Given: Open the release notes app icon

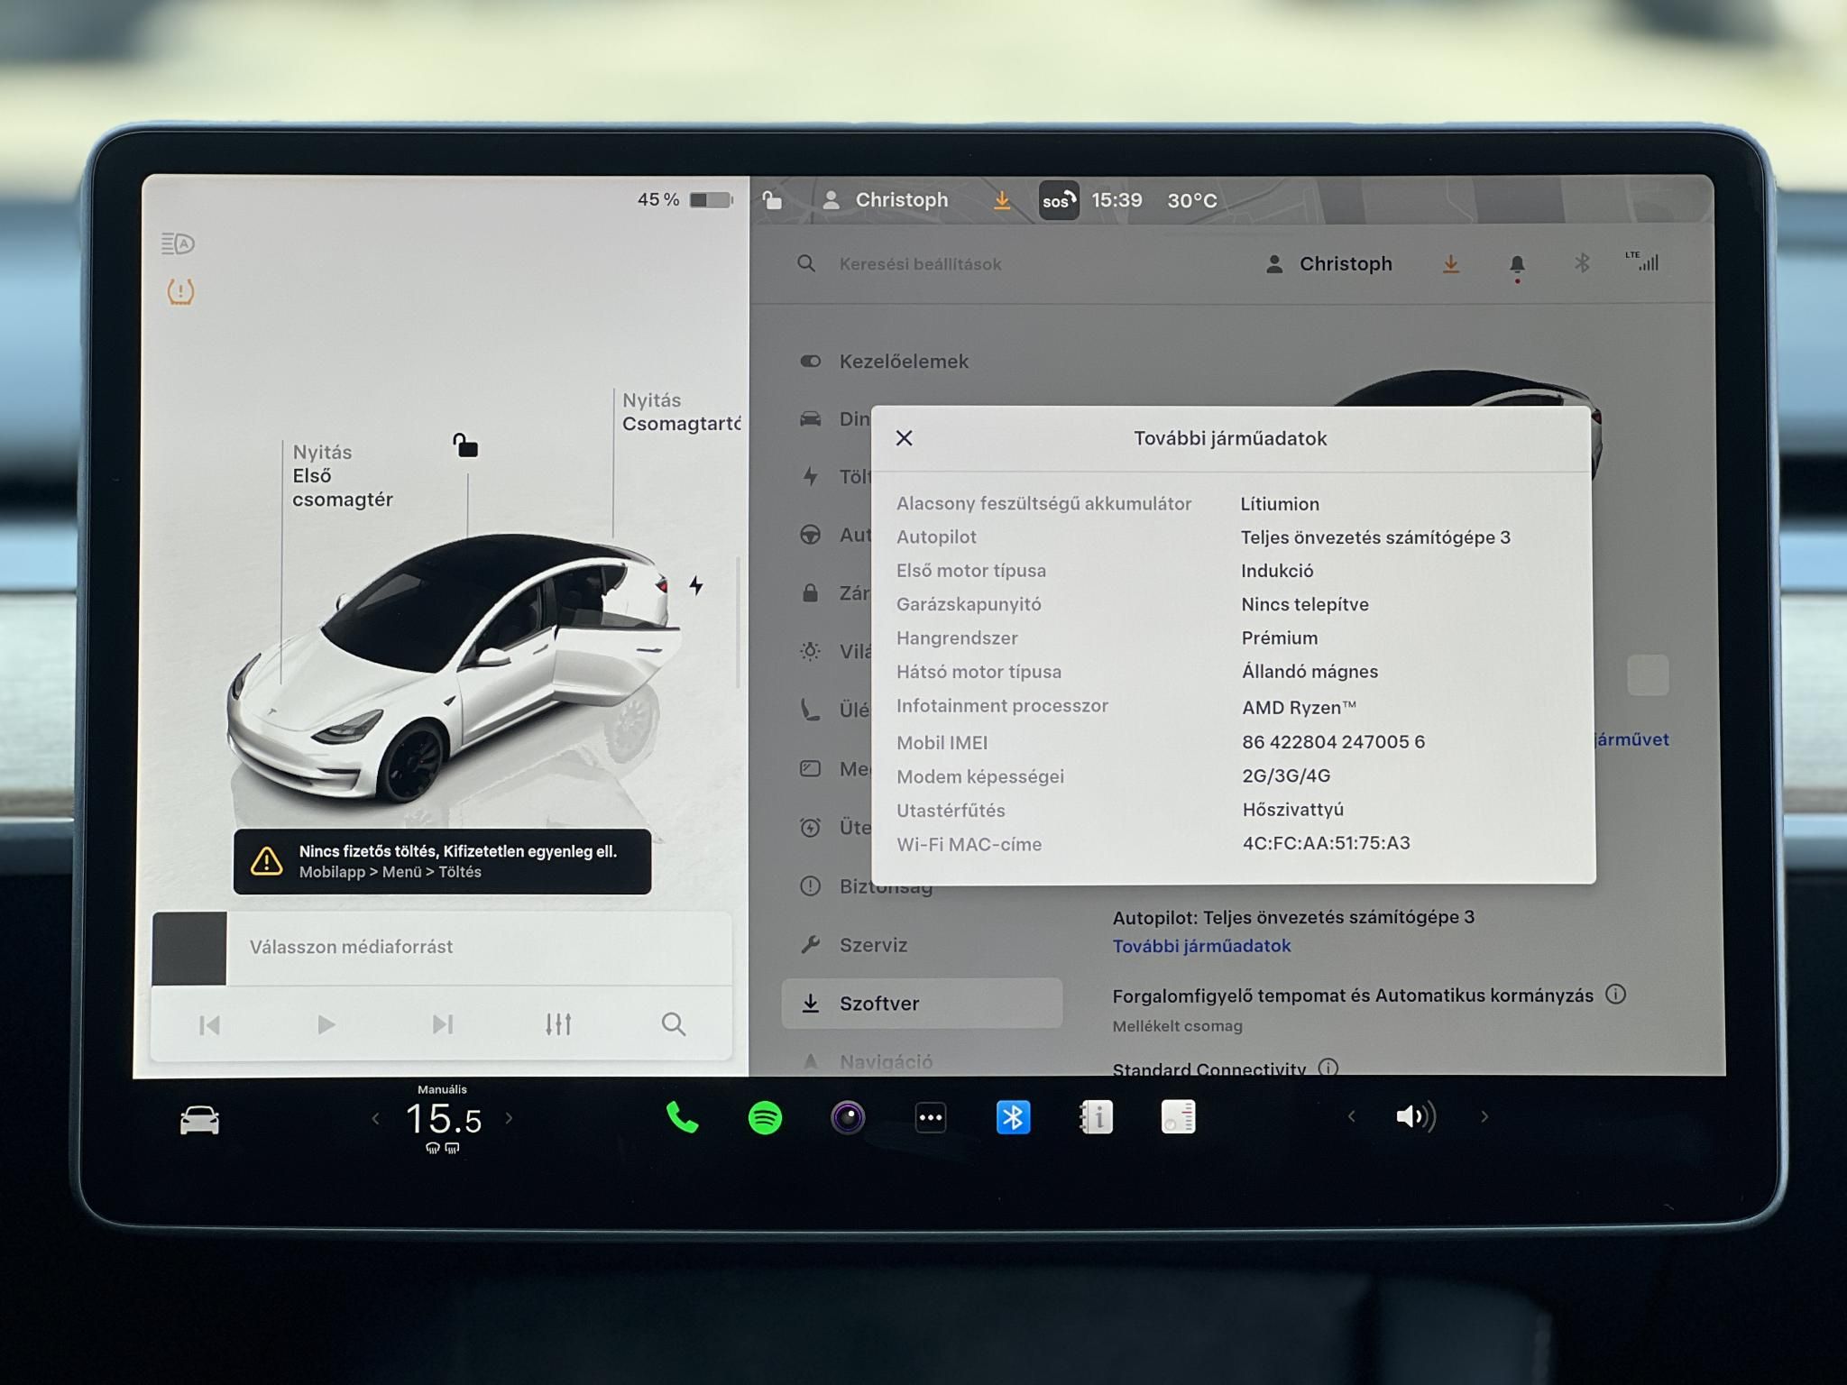Looking at the screenshot, I should tap(1178, 1117).
